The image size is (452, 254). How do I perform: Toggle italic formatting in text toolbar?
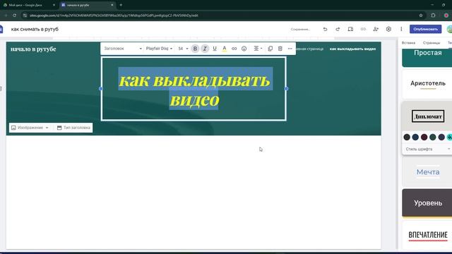click(205, 49)
